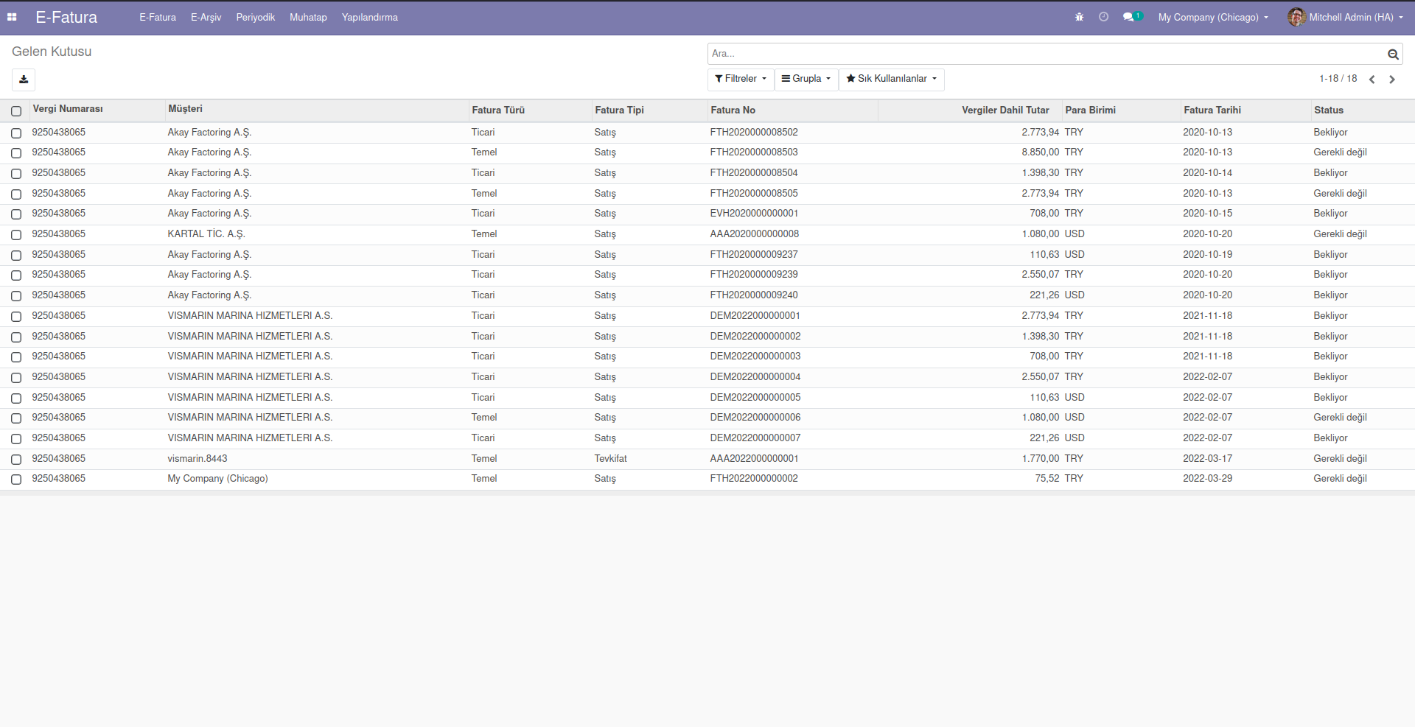Focus the Ara... search field

point(1047,54)
